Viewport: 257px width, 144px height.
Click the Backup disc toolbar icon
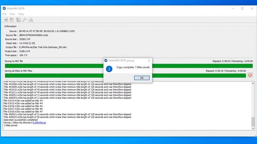pos(18,20)
